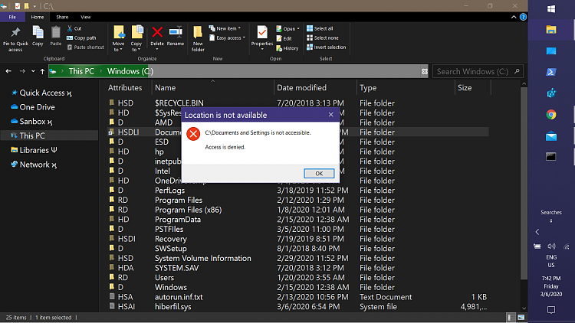Switch to details view layout icon
This screenshot has height=323, width=575.
pyautogui.click(x=510, y=318)
